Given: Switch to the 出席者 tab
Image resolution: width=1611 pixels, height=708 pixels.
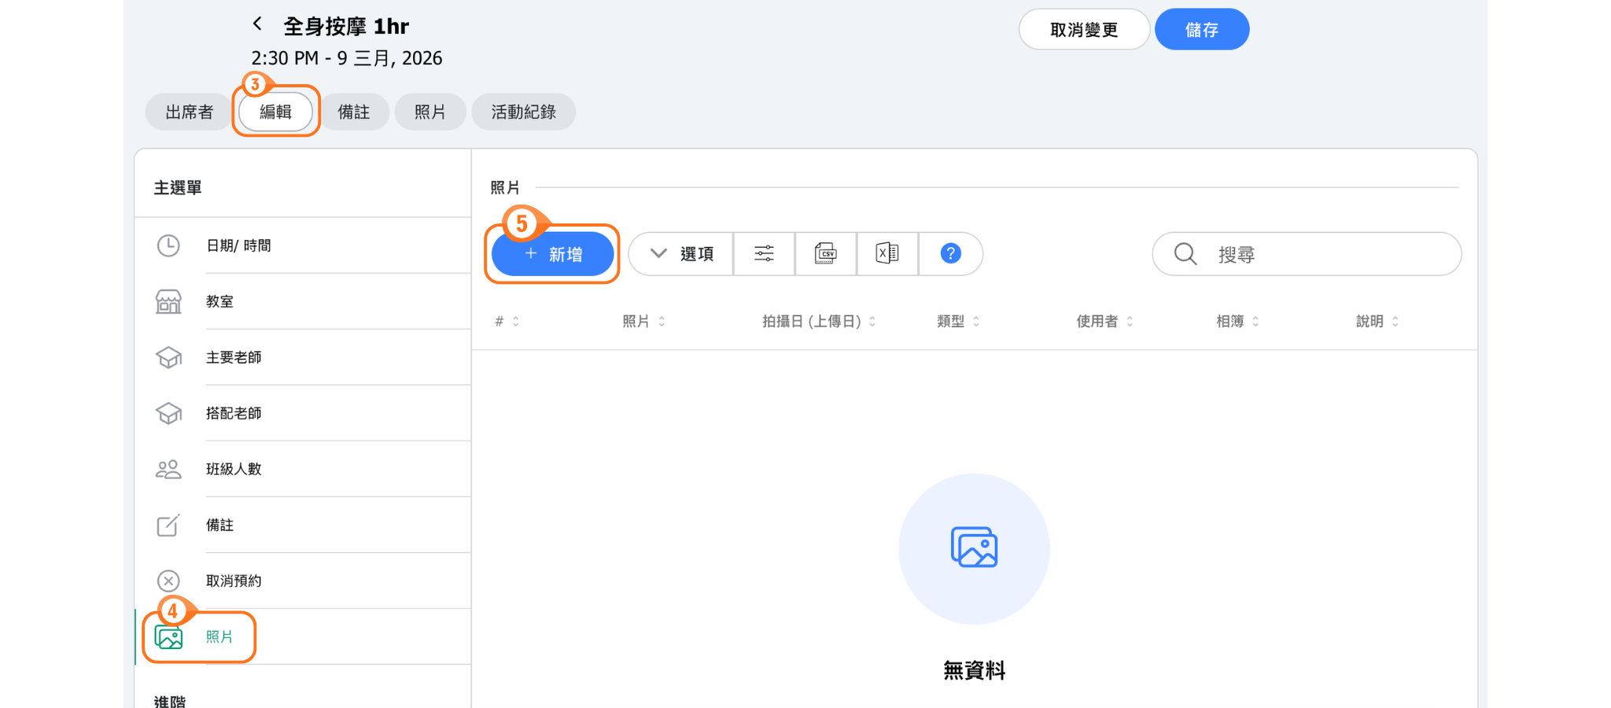Looking at the screenshot, I should [189, 112].
